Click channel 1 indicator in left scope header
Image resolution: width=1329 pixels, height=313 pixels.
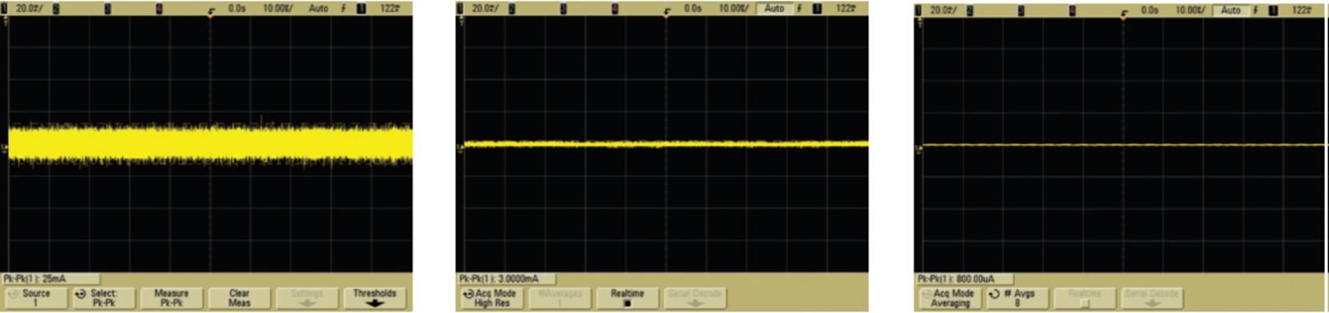pyautogui.click(x=4, y=8)
